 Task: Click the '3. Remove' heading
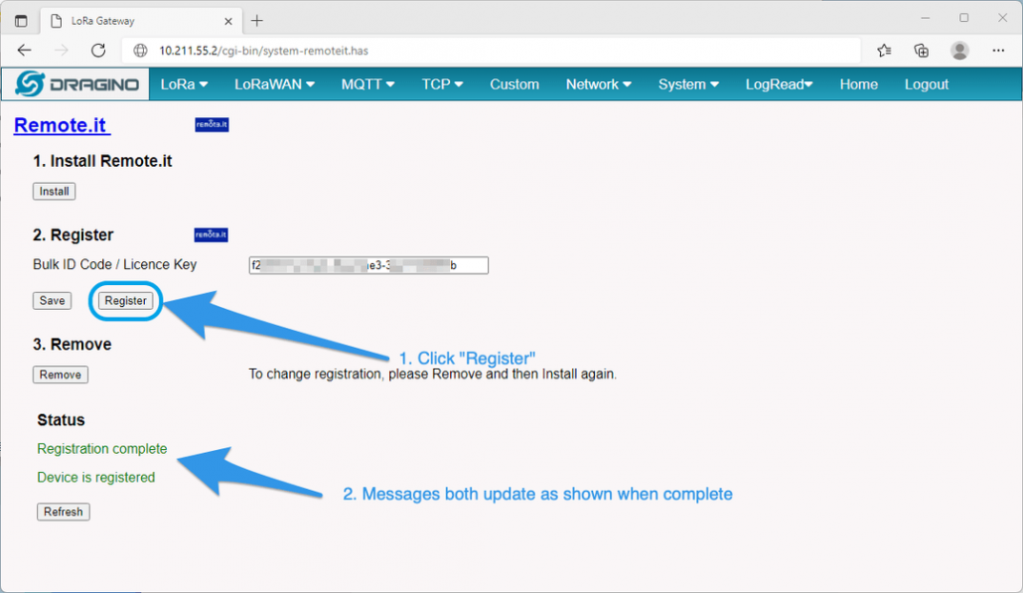73,345
